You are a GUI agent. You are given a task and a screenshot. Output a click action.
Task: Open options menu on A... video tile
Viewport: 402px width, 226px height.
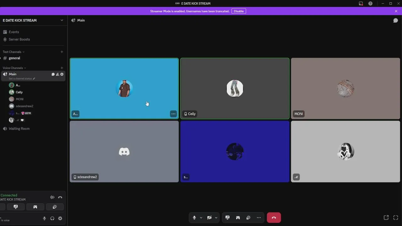[173, 114]
